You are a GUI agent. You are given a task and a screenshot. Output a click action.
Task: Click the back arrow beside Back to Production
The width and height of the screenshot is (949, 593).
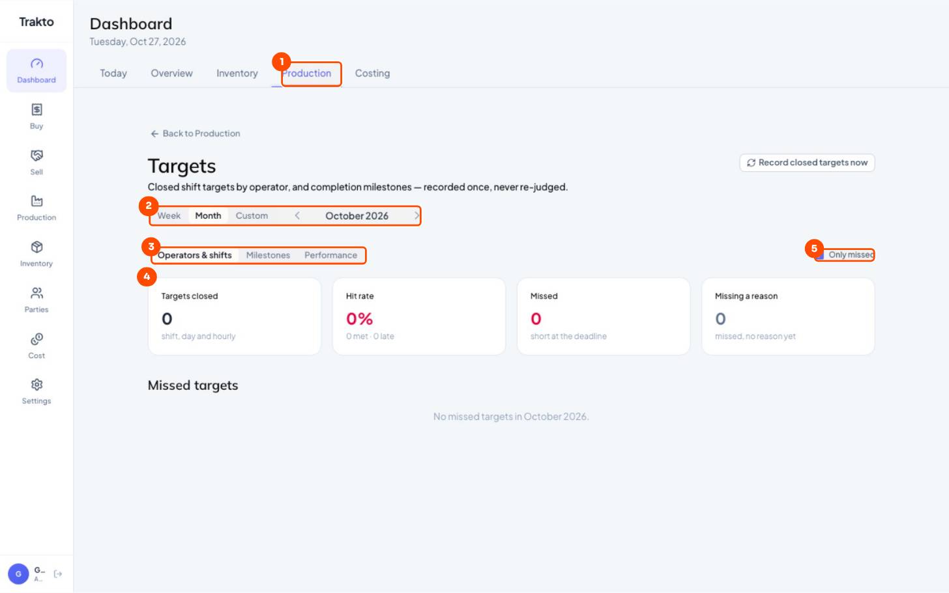[154, 133]
